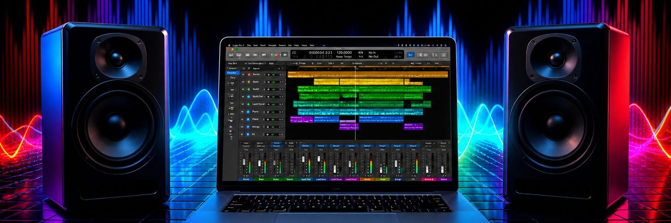Click the blue plug-in slot on FX strip
This screenshot has height=223, width=671.
tap(413, 145)
